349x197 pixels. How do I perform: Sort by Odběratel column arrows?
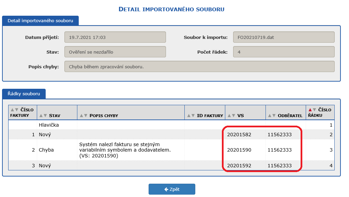[x=272, y=115]
